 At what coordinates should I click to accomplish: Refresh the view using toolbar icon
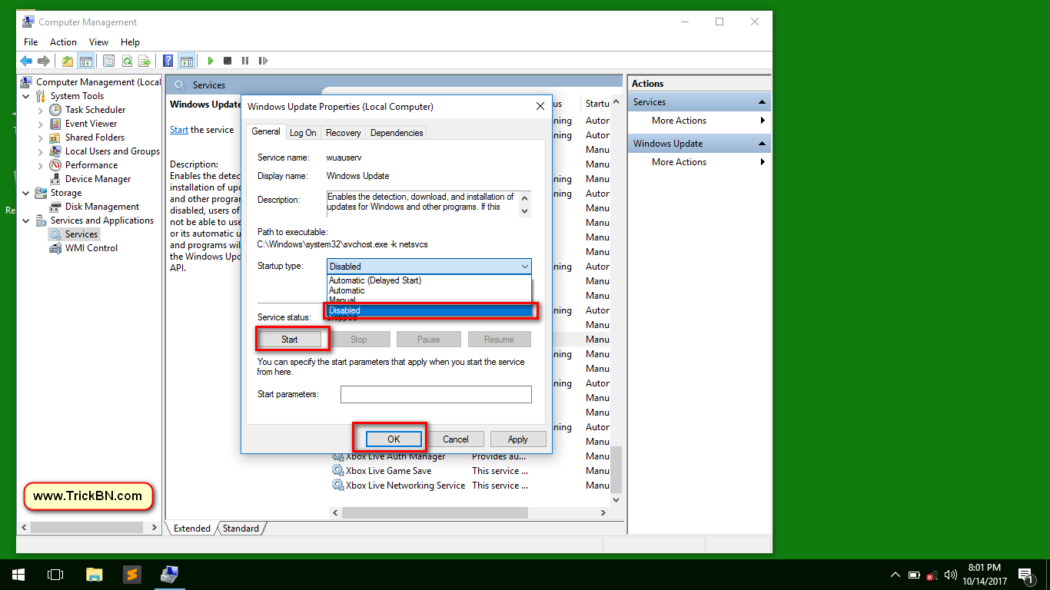(126, 61)
